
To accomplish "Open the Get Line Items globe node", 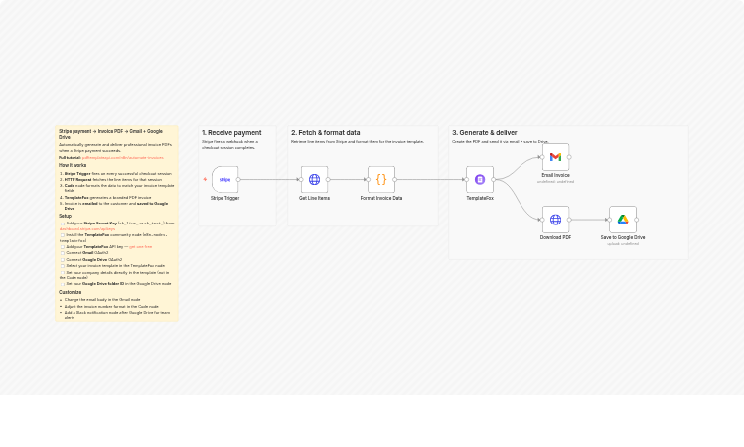I will click(314, 180).
